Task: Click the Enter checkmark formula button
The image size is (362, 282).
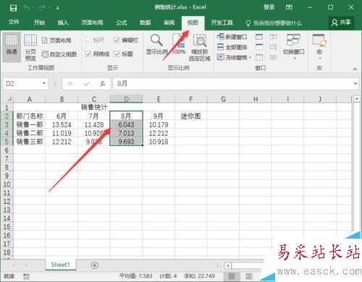Action: point(86,84)
